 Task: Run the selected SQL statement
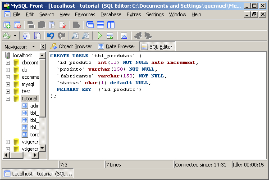(110, 36)
